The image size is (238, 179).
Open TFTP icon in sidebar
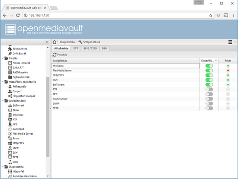pyautogui.click(x=10, y=157)
